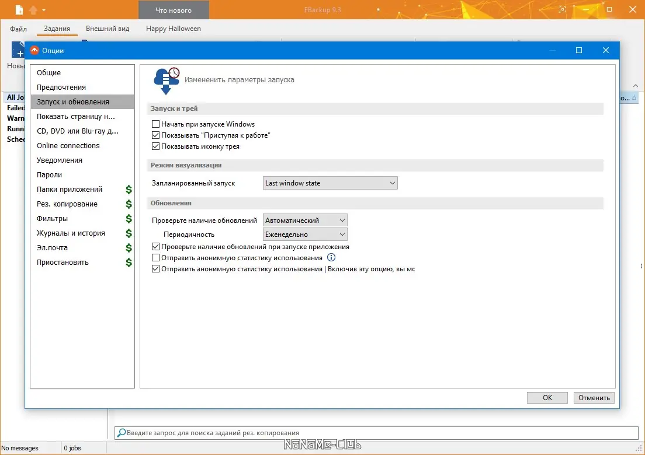Enable Начать при запуске Windows checkbox
The height and width of the screenshot is (455, 645).
pyautogui.click(x=155, y=124)
